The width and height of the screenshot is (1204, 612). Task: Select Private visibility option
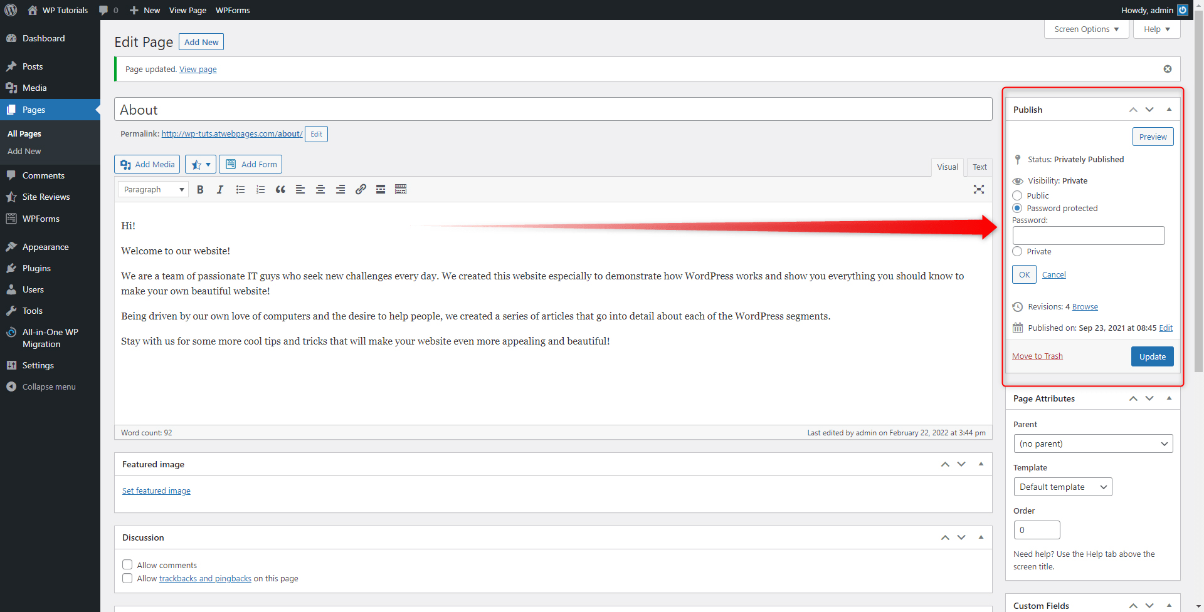[1017, 251]
